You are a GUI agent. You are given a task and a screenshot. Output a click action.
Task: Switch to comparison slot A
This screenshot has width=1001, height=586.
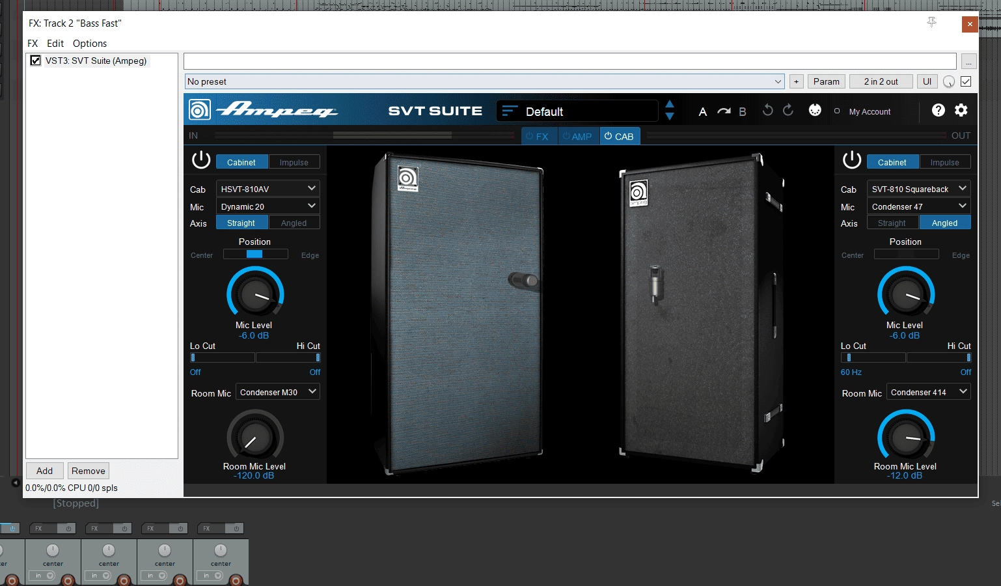(702, 111)
